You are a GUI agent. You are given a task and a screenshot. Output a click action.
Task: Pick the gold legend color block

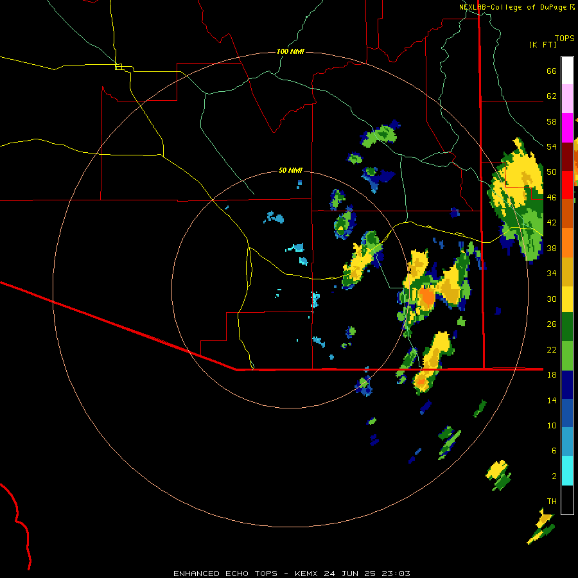[x=567, y=272]
